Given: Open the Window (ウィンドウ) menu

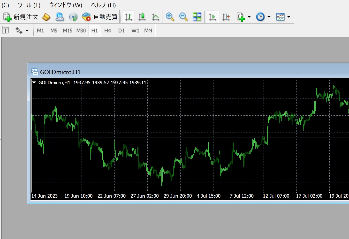Looking at the screenshot, I should tap(66, 5).
